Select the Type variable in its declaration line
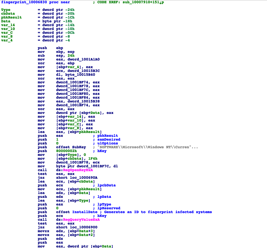This screenshot has height=248, width=267. tap(6, 10)
